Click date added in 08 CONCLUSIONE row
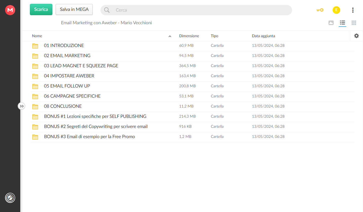The height and width of the screenshot is (212, 363). [268, 106]
